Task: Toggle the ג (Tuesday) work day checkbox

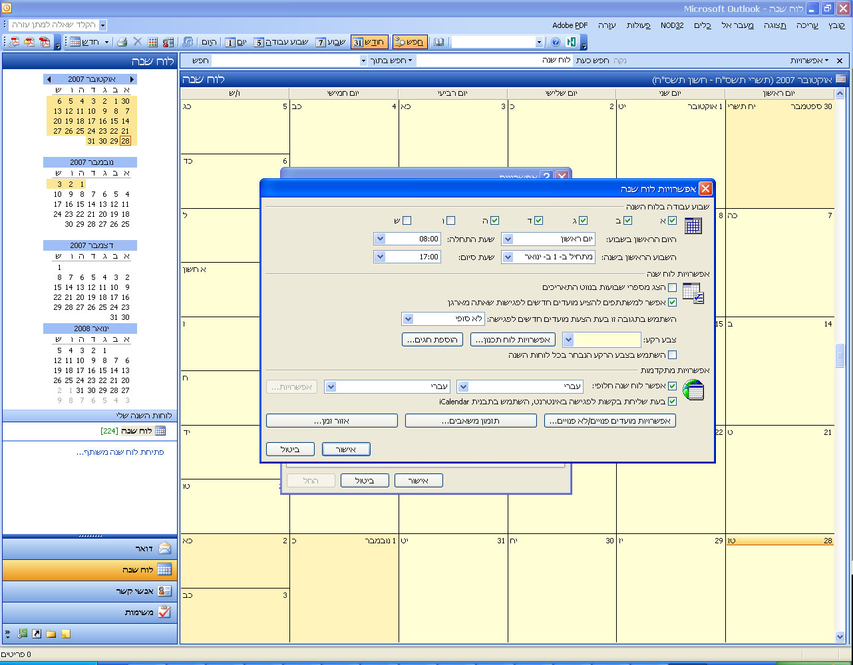Action: (x=584, y=221)
